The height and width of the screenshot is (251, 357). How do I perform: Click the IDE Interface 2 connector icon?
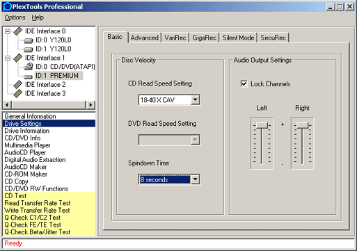(x=18, y=85)
